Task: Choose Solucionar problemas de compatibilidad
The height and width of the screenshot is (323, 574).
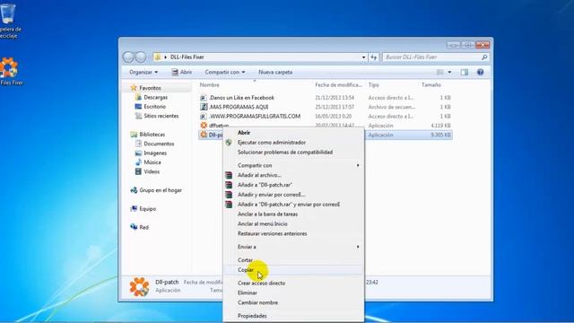Action: 285,152
